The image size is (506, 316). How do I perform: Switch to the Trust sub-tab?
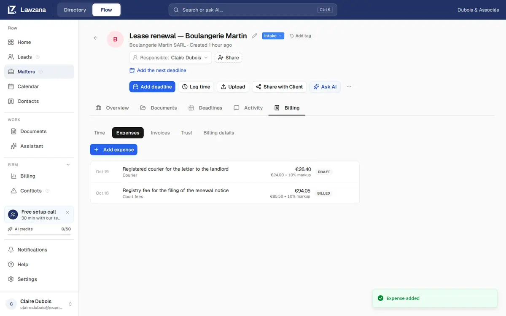tap(186, 133)
